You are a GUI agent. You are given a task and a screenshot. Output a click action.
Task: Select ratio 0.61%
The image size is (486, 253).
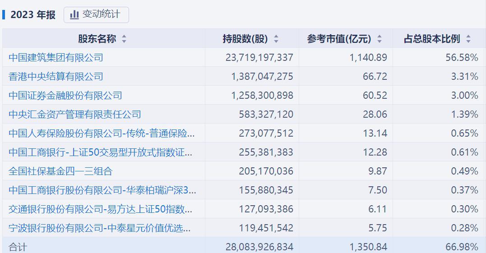tap(465, 152)
